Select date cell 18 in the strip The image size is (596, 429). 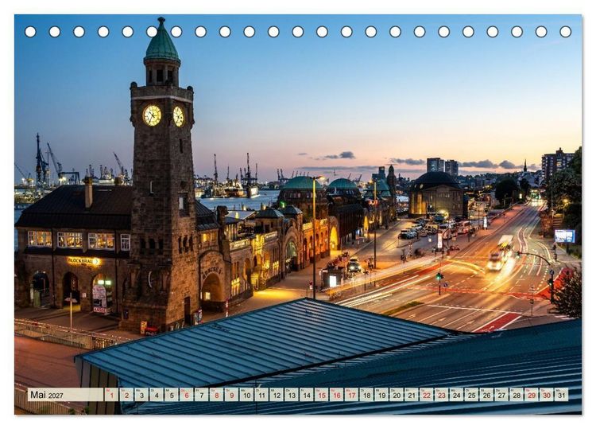[367, 395]
